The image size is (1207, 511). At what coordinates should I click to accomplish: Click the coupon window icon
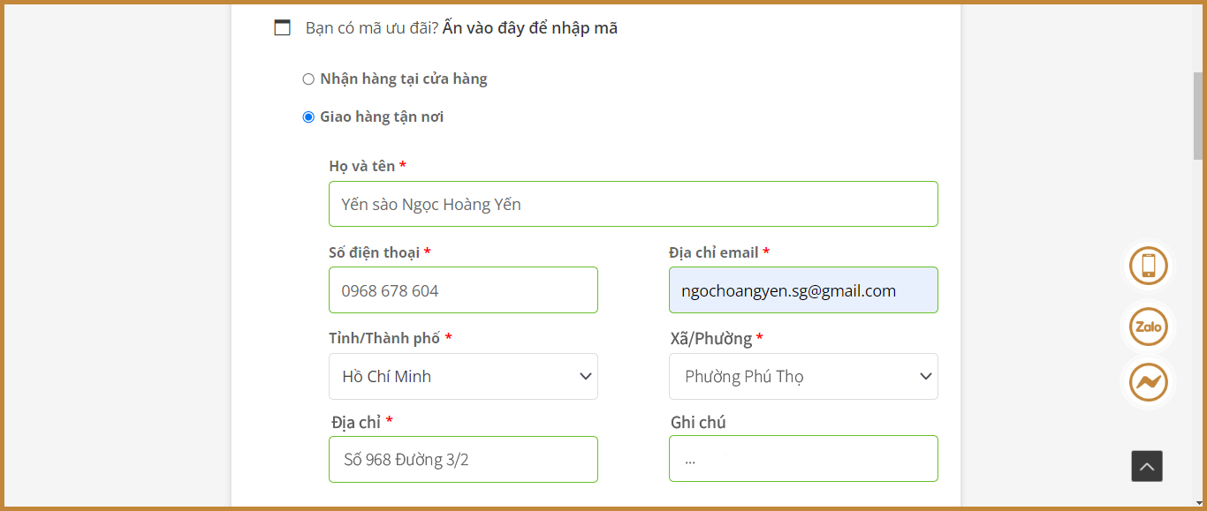click(x=283, y=28)
